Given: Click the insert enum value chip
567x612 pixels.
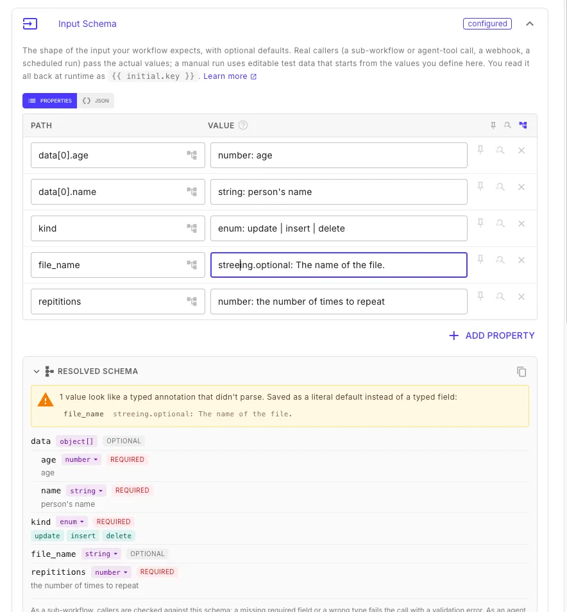Looking at the screenshot, I should (83, 536).
